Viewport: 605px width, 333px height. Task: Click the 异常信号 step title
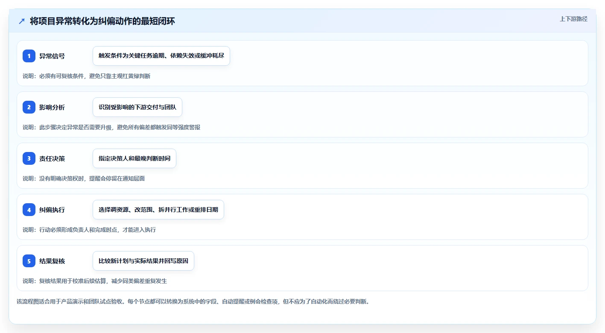click(x=52, y=56)
